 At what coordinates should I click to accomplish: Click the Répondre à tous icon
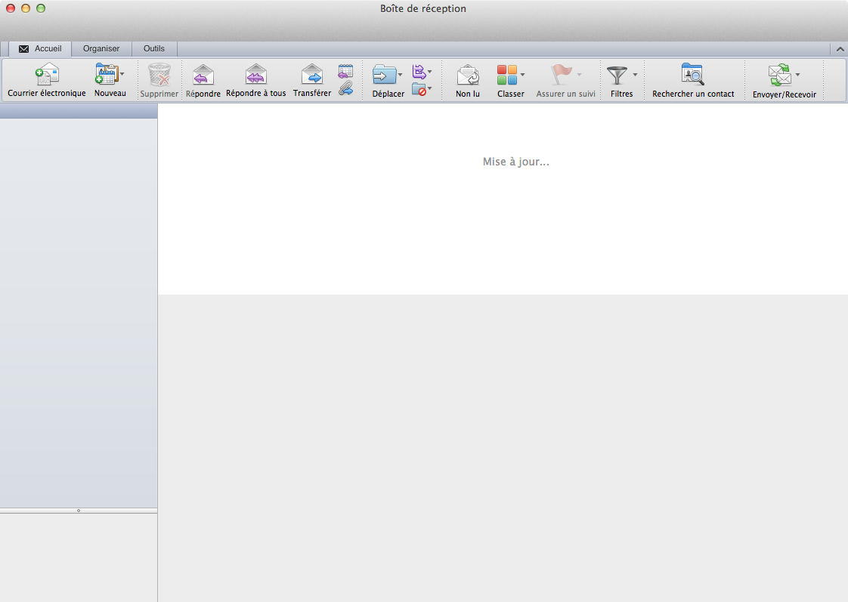256,75
